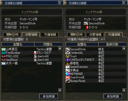Click the Cinderella clan crest icon
This screenshot has height=101, width=128.
point(68,53)
